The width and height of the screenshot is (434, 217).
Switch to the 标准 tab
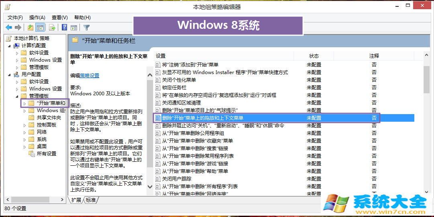(91, 200)
